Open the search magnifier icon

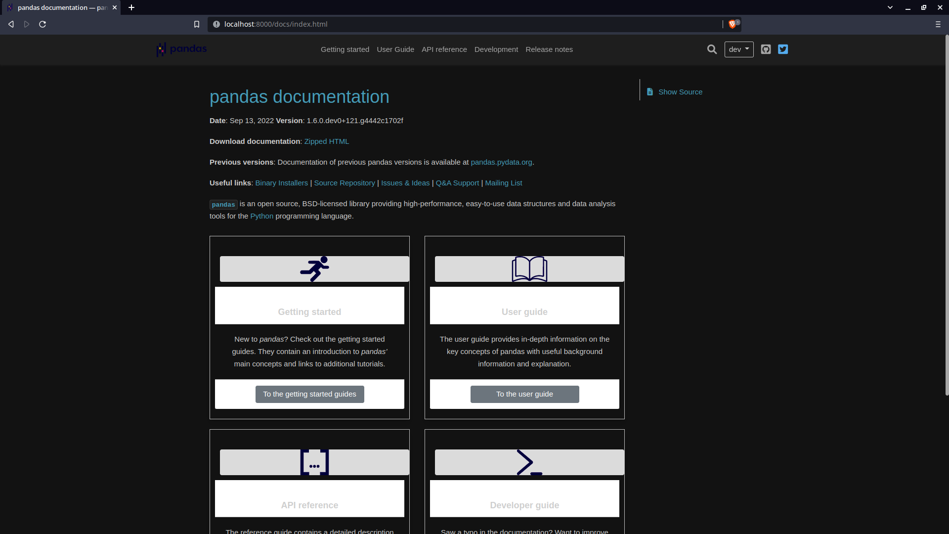click(x=712, y=49)
